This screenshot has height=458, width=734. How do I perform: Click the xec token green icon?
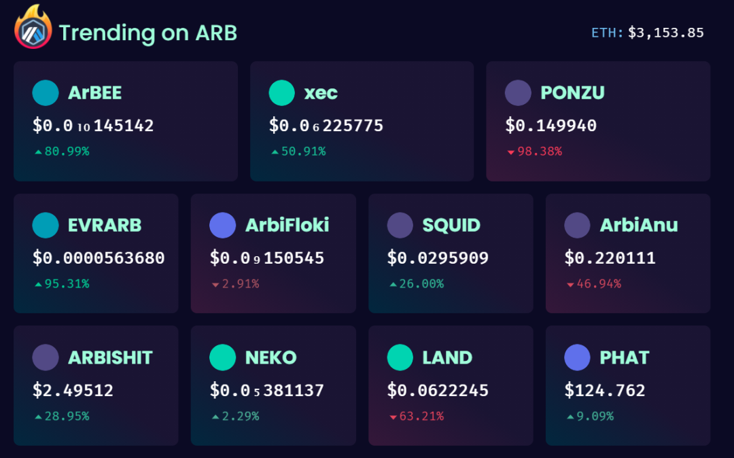(282, 92)
